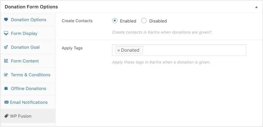Click the tag icon beside WP Fusion
This screenshot has width=263, height=127.
(x=6, y=116)
